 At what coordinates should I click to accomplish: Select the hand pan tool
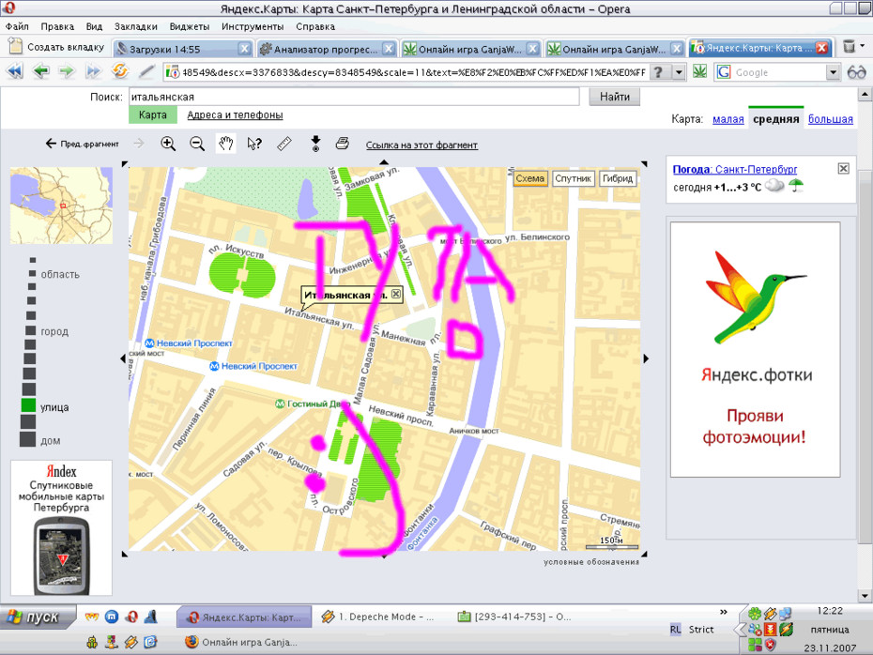point(225,144)
